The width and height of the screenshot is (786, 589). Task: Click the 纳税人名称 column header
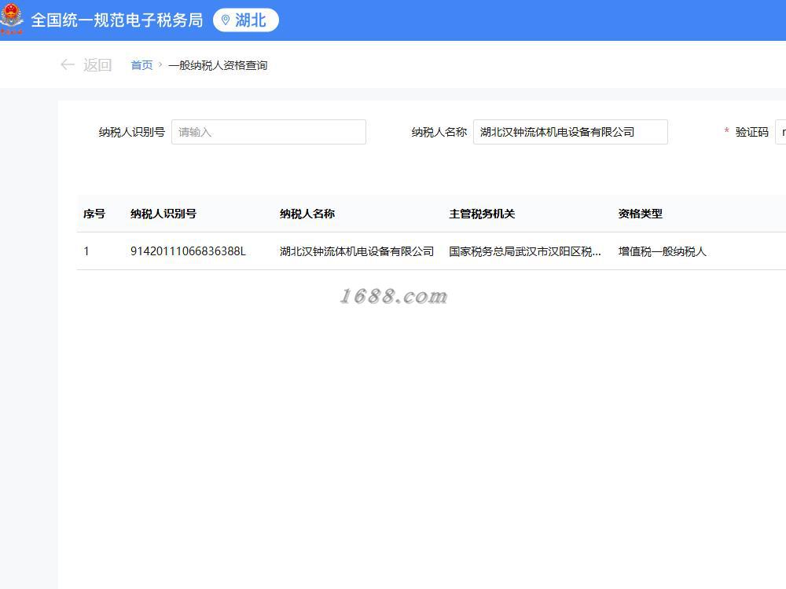307,214
